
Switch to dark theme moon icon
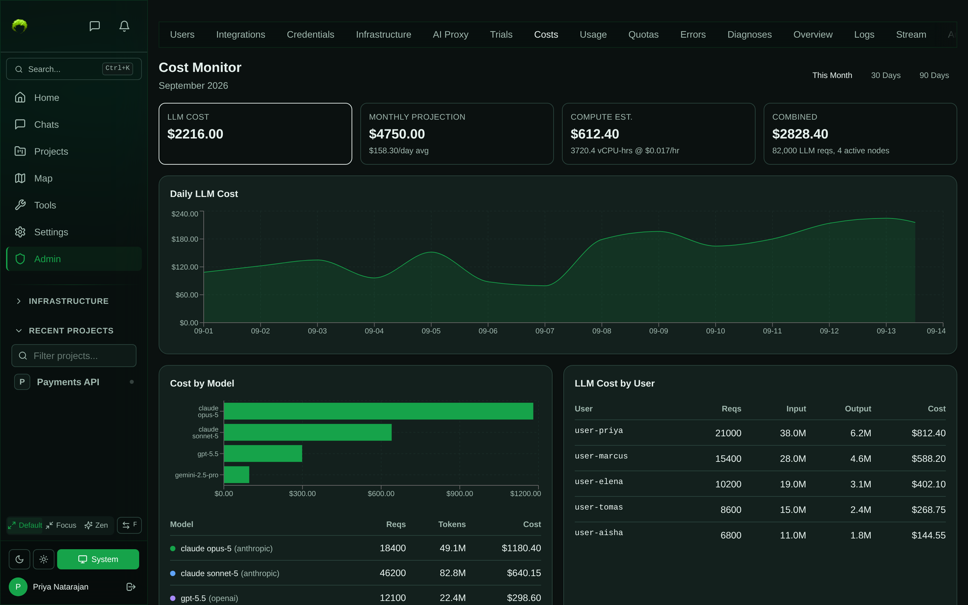tap(20, 559)
